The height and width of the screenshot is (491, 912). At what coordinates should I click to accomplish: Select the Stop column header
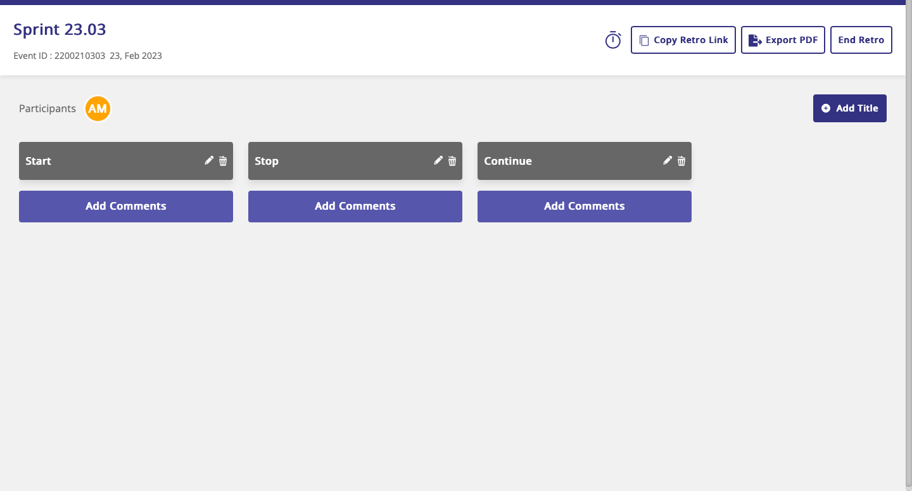pyautogui.click(x=336, y=161)
